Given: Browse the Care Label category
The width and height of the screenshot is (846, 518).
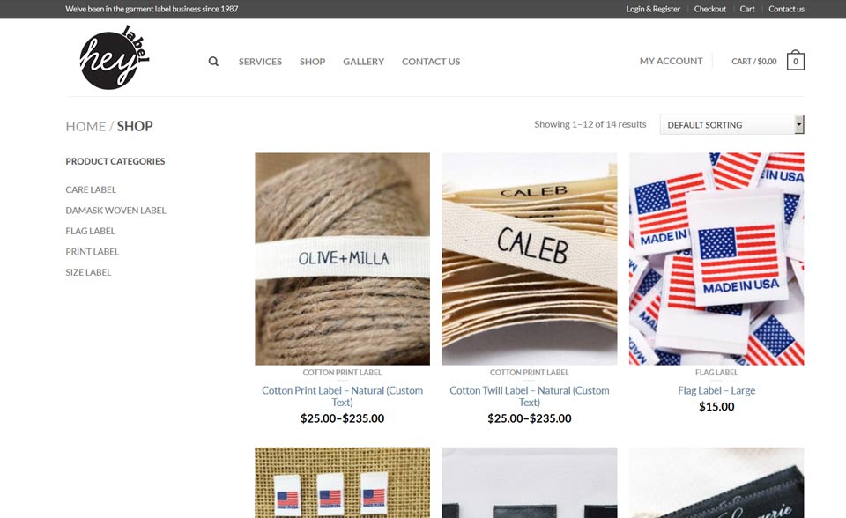Looking at the screenshot, I should click(x=91, y=190).
